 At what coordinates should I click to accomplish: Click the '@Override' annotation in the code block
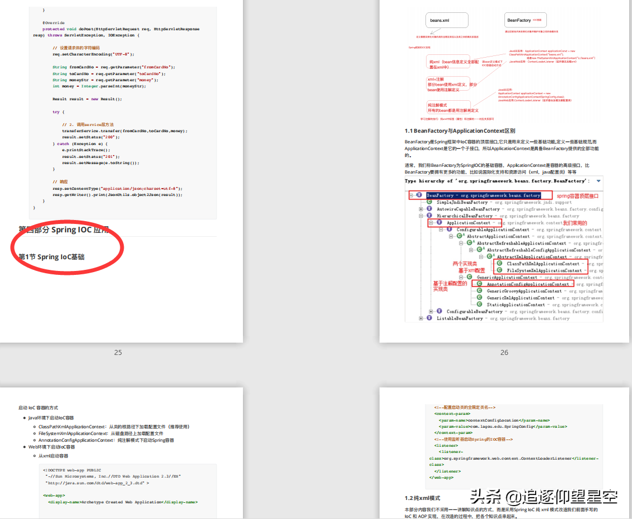[54, 22]
